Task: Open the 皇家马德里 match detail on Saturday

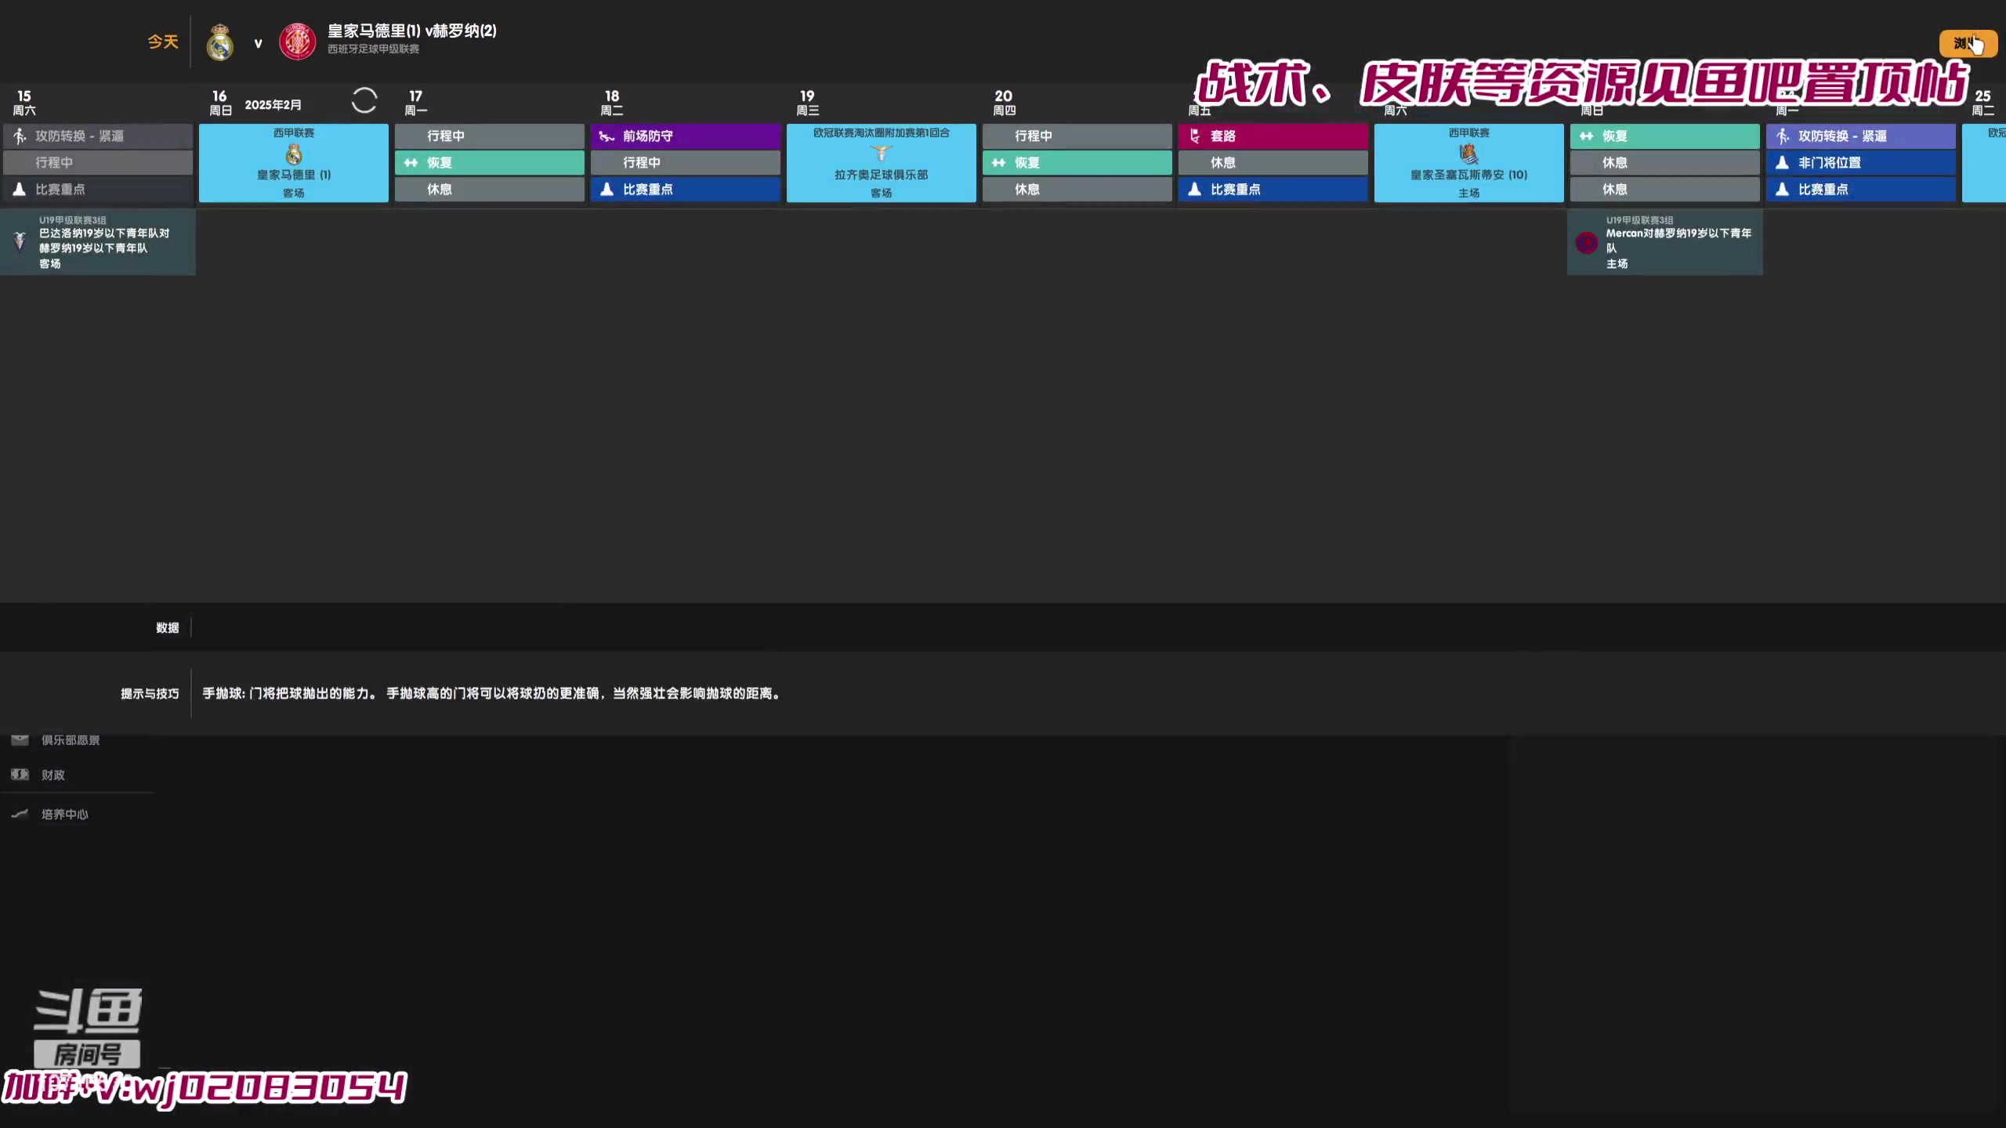Action: point(294,161)
